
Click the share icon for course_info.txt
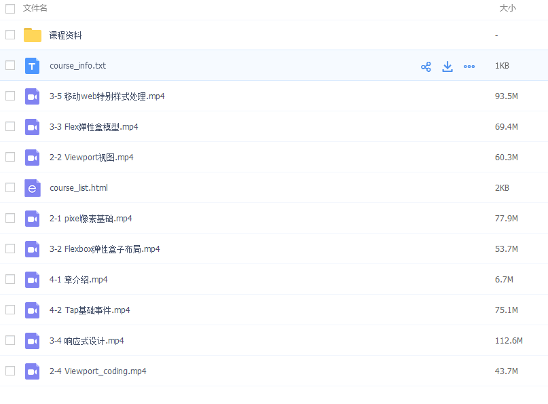tap(426, 67)
